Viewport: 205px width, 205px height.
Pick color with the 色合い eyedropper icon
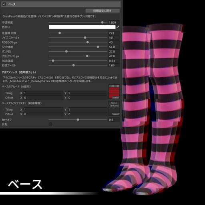(x=118, y=27)
